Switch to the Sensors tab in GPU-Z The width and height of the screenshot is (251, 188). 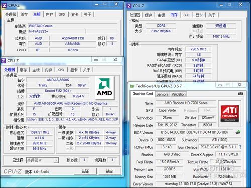pyautogui.click(x=162, y=94)
